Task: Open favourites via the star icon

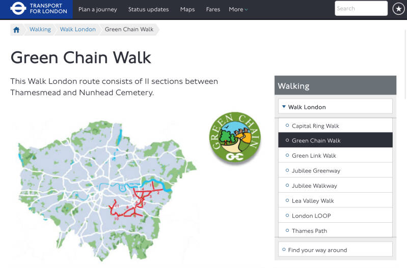Action: [x=398, y=9]
